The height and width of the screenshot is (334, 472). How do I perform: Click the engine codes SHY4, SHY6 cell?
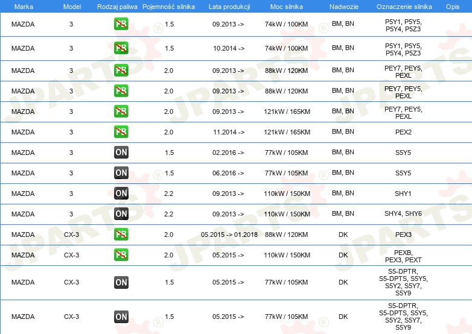(403, 214)
